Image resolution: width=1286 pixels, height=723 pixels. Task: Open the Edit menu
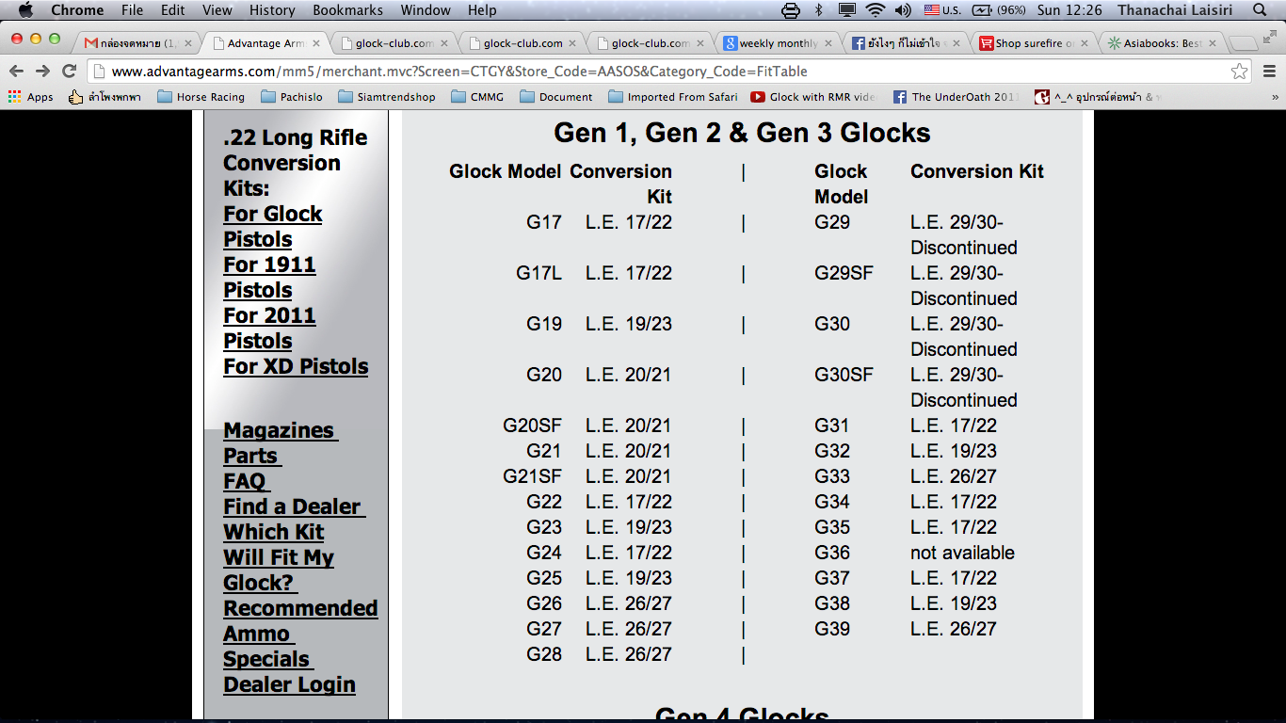[x=172, y=10]
